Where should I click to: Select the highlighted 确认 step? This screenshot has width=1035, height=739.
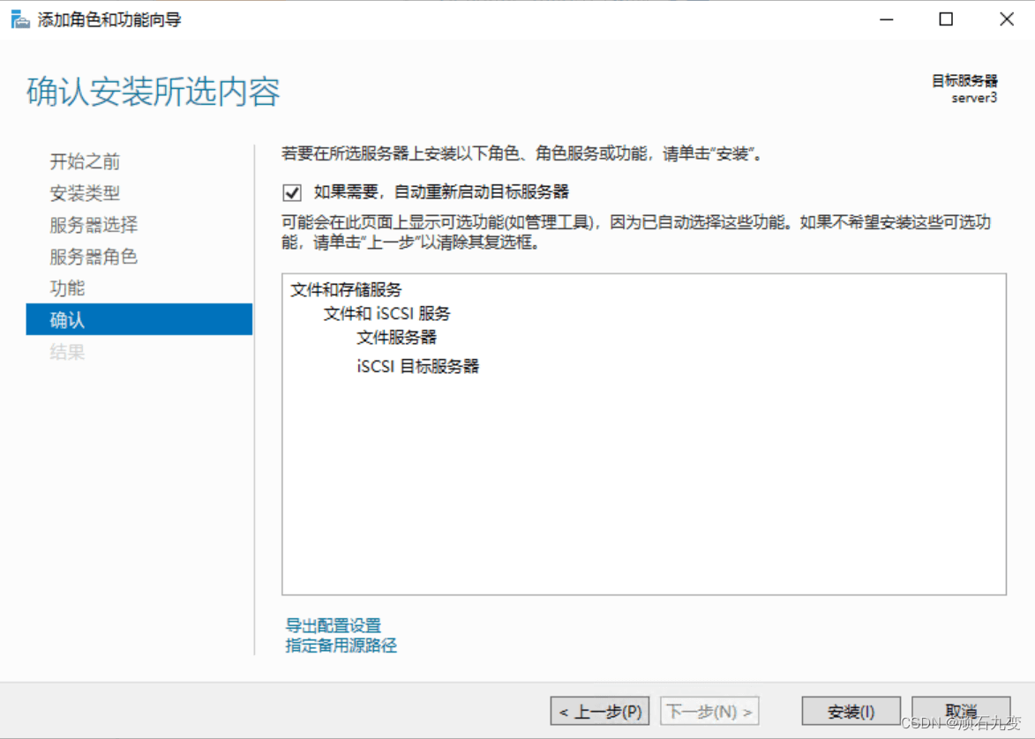[x=139, y=319]
